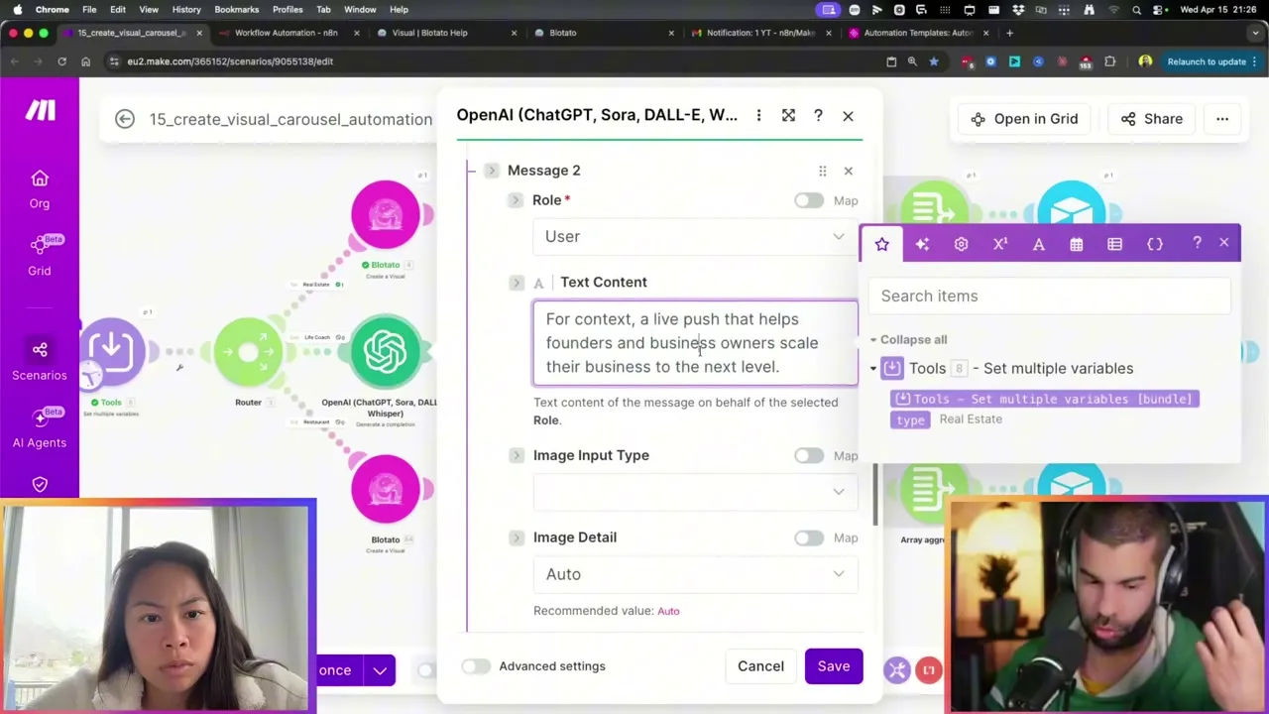Select the Router module on canvas
This screenshot has width=1269, height=714.
tap(248, 352)
